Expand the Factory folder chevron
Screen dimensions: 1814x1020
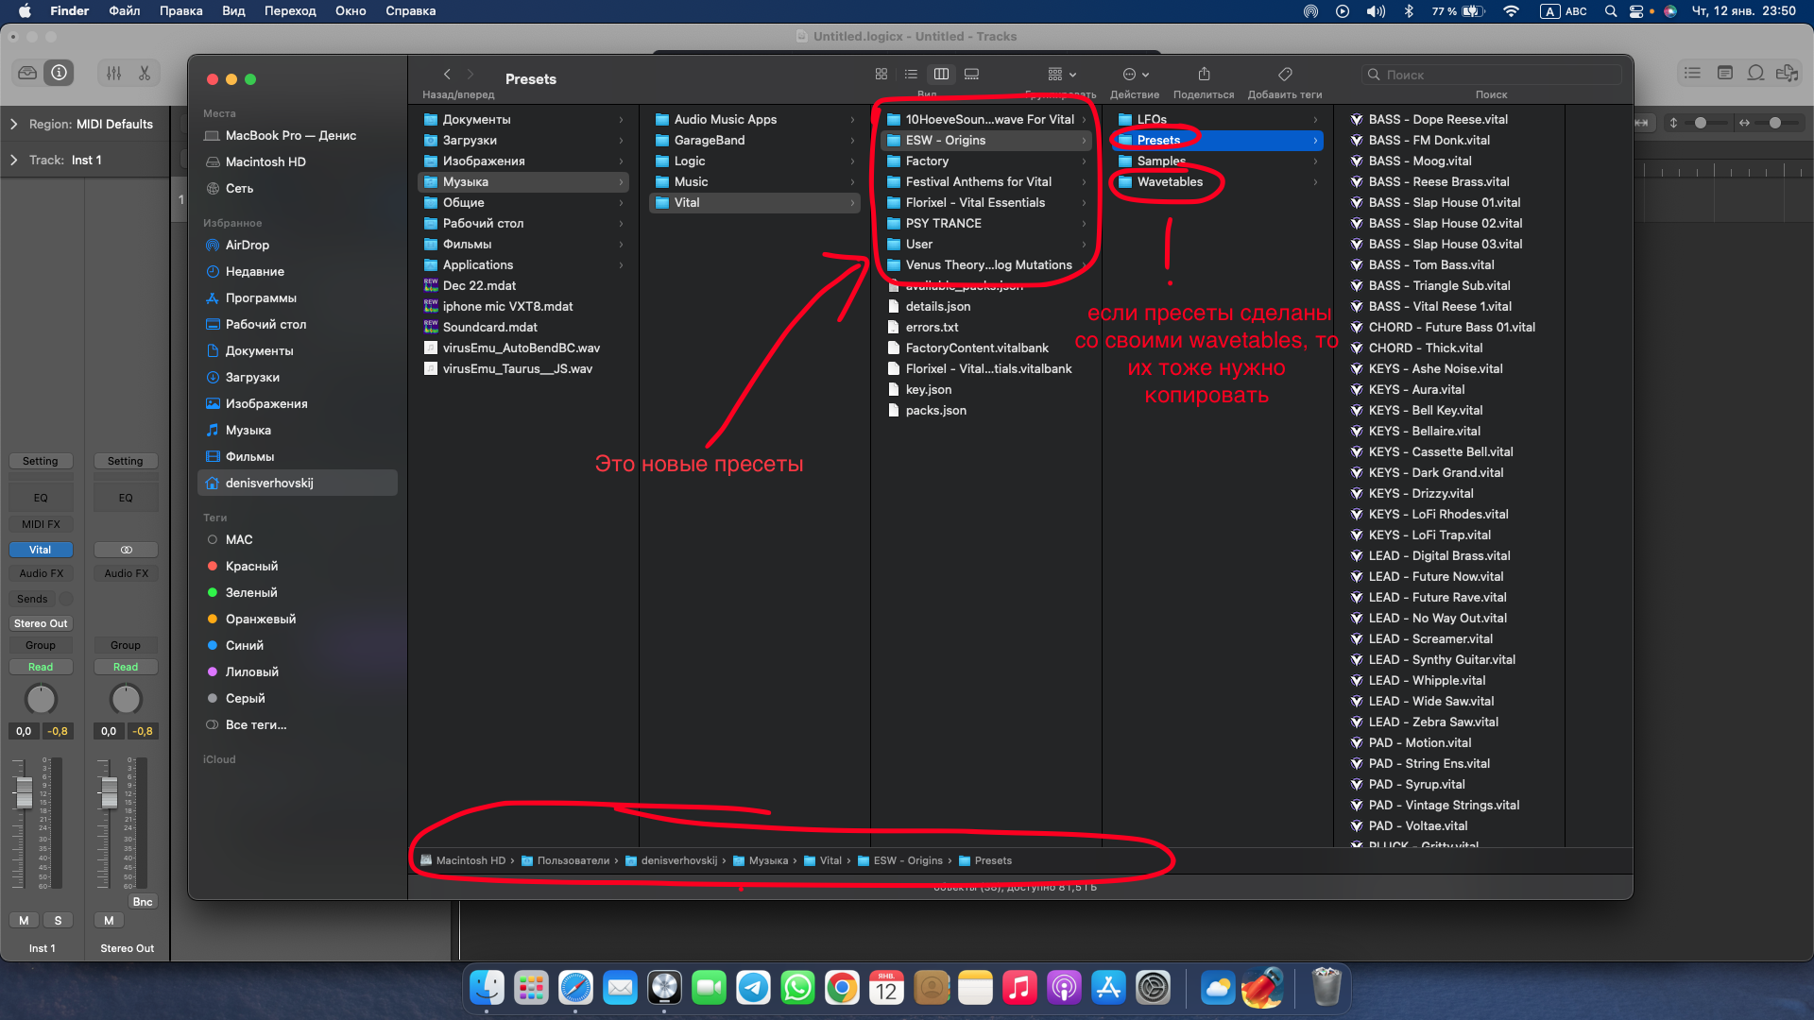click(1084, 161)
